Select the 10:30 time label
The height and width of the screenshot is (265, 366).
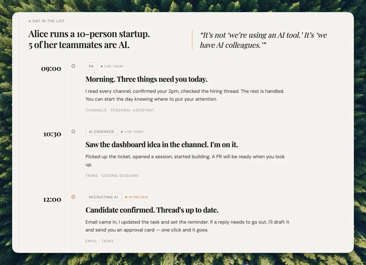click(52, 134)
